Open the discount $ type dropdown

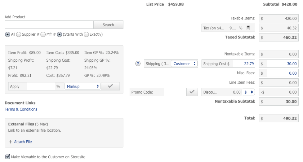(x=249, y=92)
